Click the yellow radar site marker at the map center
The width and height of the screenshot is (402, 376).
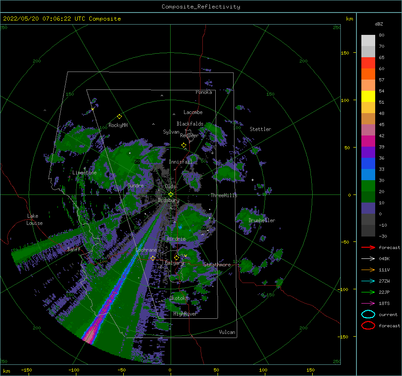click(171, 194)
